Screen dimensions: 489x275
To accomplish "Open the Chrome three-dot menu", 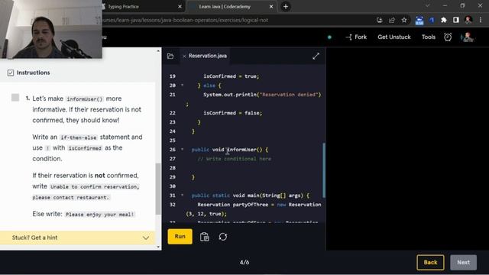I will (x=481, y=21).
